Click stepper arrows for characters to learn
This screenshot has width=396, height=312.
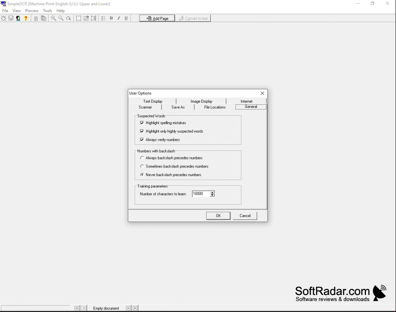tap(212, 194)
